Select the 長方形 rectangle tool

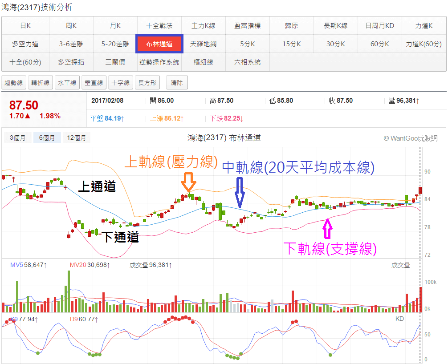pyautogui.click(x=147, y=83)
